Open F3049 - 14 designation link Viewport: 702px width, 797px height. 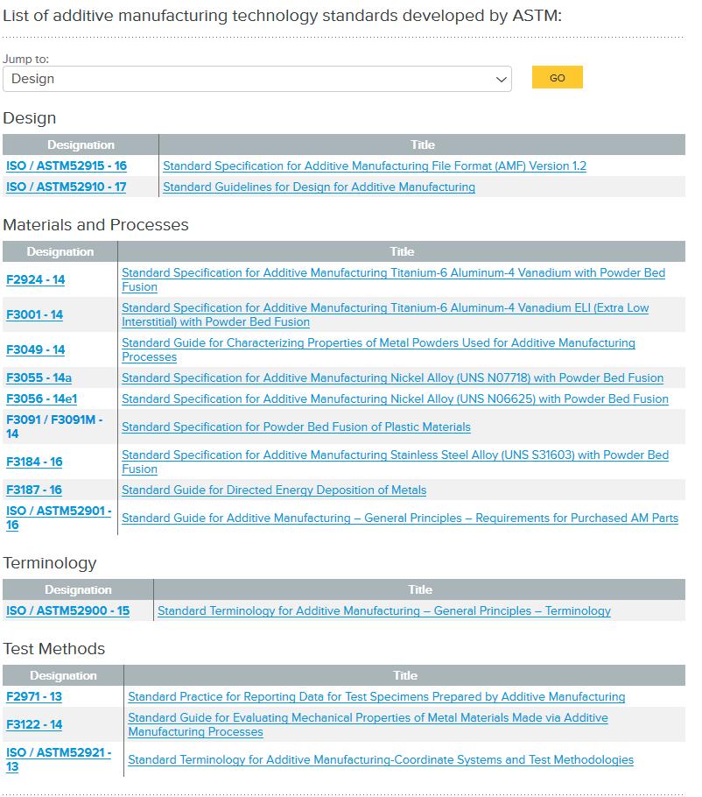[x=36, y=349]
